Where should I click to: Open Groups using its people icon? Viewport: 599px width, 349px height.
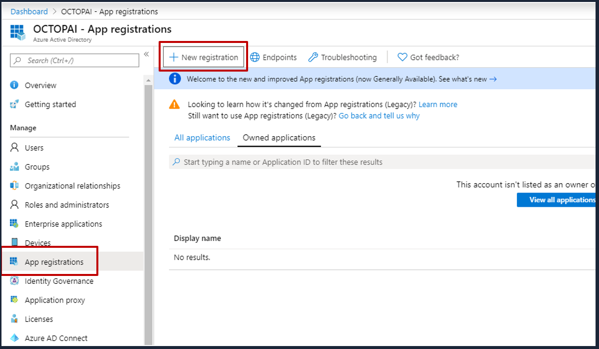14,167
